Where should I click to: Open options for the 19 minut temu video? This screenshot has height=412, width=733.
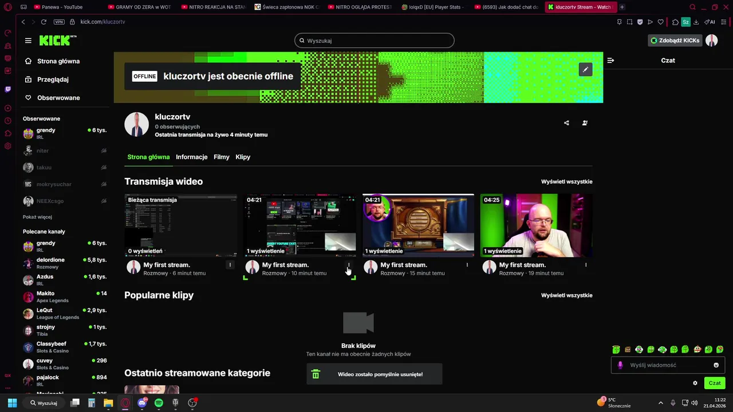coord(586,265)
